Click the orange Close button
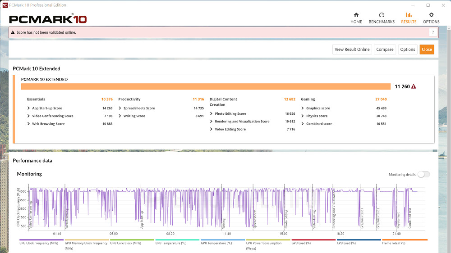The width and height of the screenshot is (451, 253). click(x=427, y=50)
